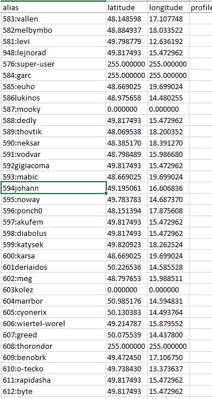Select the 590:neksar cell
Image resolution: width=212 pixels, height=399 pixels.
tap(53, 143)
